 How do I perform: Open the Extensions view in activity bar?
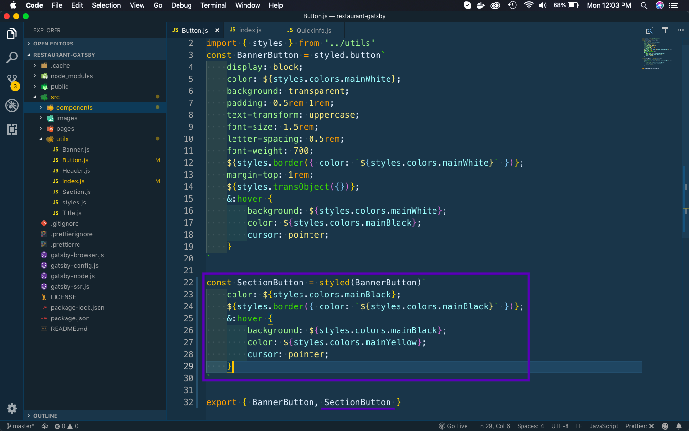pos(12,129)
